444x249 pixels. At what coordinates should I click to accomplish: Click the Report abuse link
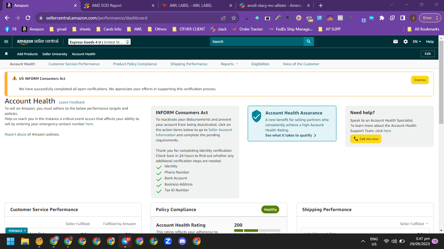point(16,134)
